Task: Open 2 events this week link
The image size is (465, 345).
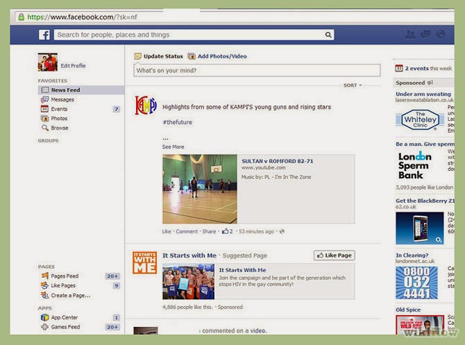Action: [x=428, y=68]
